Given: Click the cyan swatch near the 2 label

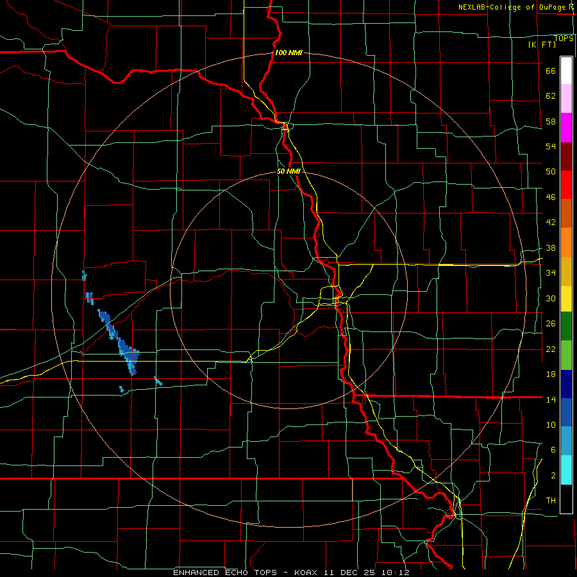Looking at the screenshot, I should coord(566,470).
